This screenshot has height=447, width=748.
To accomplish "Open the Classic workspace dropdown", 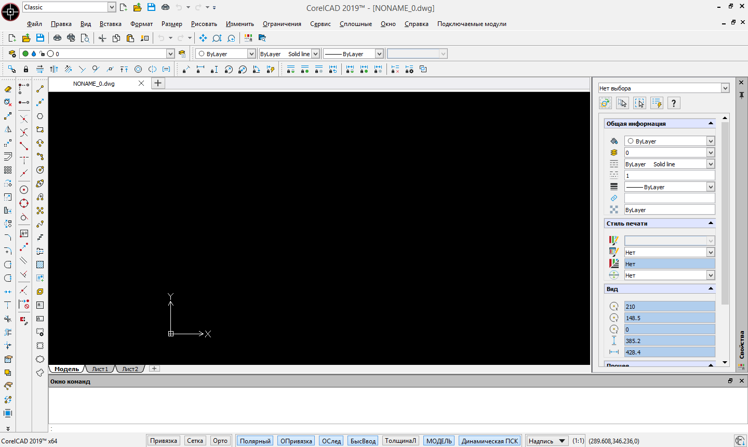I will (x=112, y=7).
